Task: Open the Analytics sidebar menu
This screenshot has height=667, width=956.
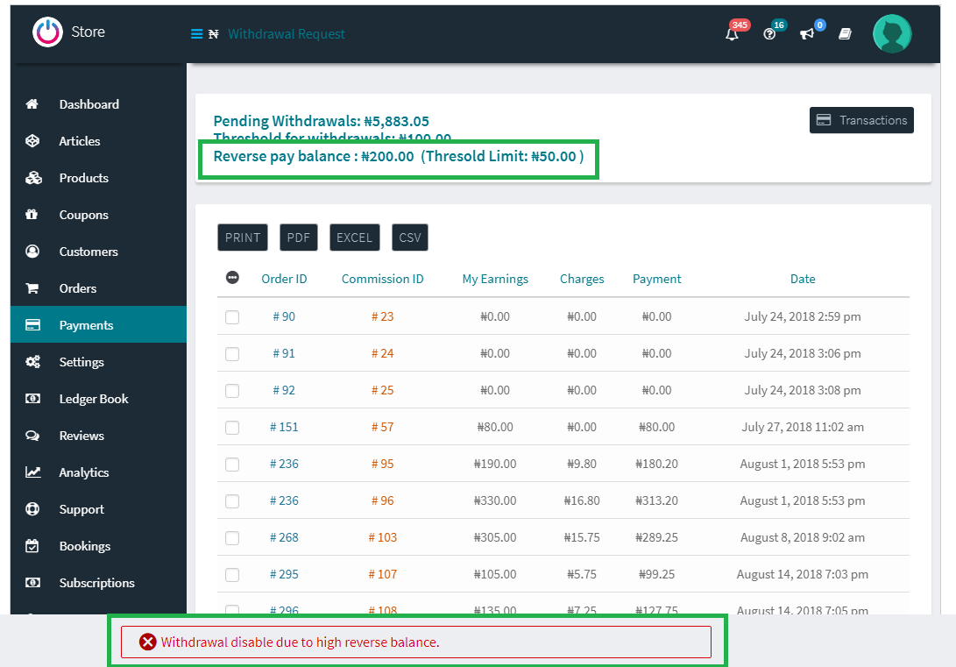Action: [83, 472]
